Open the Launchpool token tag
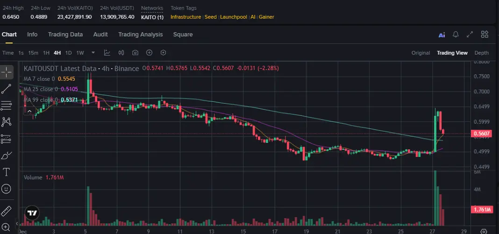The image size is (499, 234). 234,17
